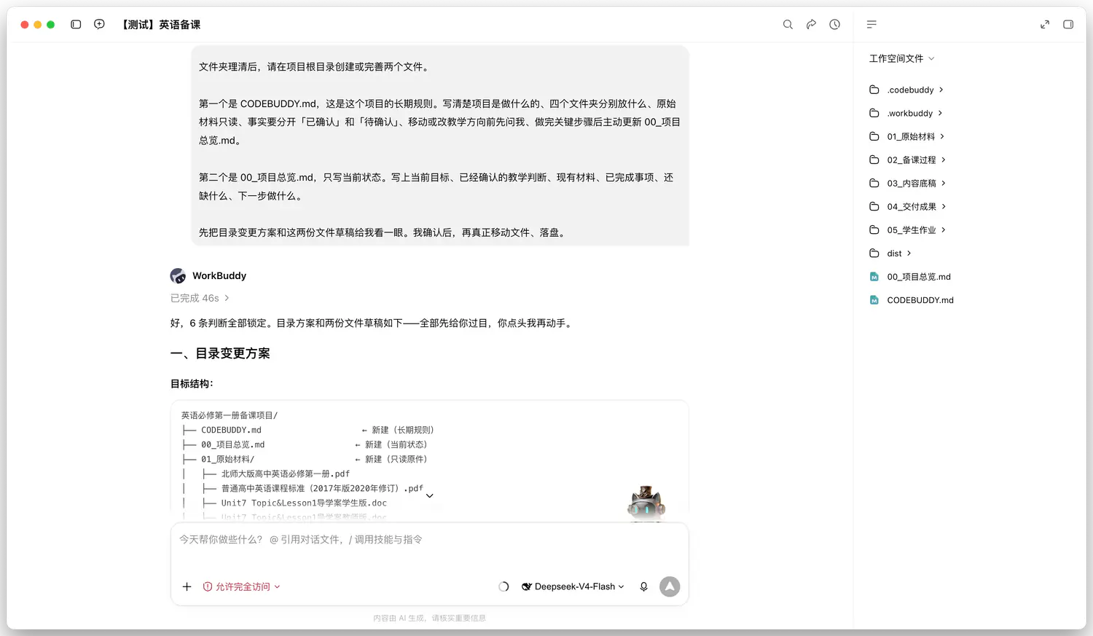Start a new chat with plus-bubble icon

[x=100, y=24]
